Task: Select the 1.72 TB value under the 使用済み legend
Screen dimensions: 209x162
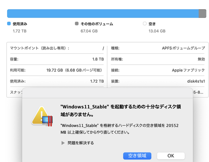Action: point(20,31)
